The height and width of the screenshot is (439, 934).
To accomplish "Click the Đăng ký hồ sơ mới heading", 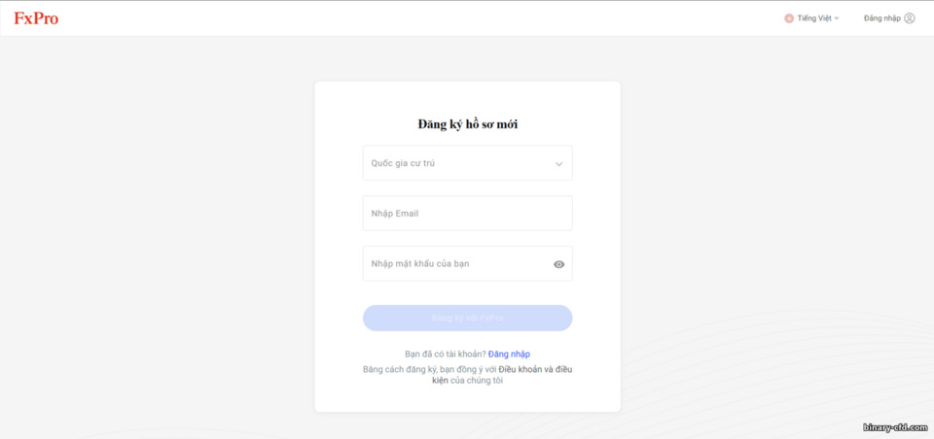I will pos(468,124).
